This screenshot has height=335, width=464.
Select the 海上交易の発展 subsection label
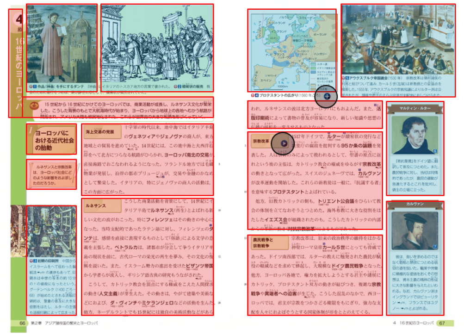click(101, 131)
